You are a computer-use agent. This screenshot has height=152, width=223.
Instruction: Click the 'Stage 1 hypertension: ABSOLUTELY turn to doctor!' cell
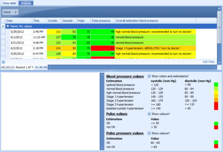pyautogui.click(x=155, y=48)
